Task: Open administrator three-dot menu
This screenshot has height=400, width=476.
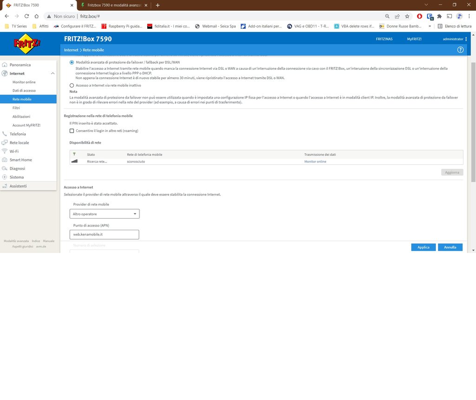Action: (x=466, y=39)
